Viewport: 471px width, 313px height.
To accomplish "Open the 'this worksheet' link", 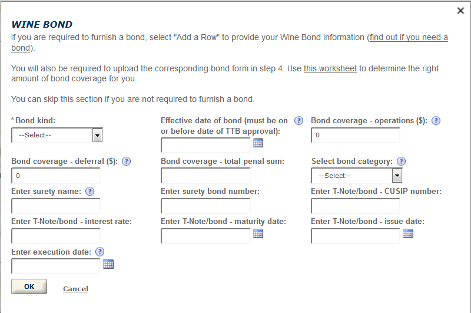I will [330, 68].
